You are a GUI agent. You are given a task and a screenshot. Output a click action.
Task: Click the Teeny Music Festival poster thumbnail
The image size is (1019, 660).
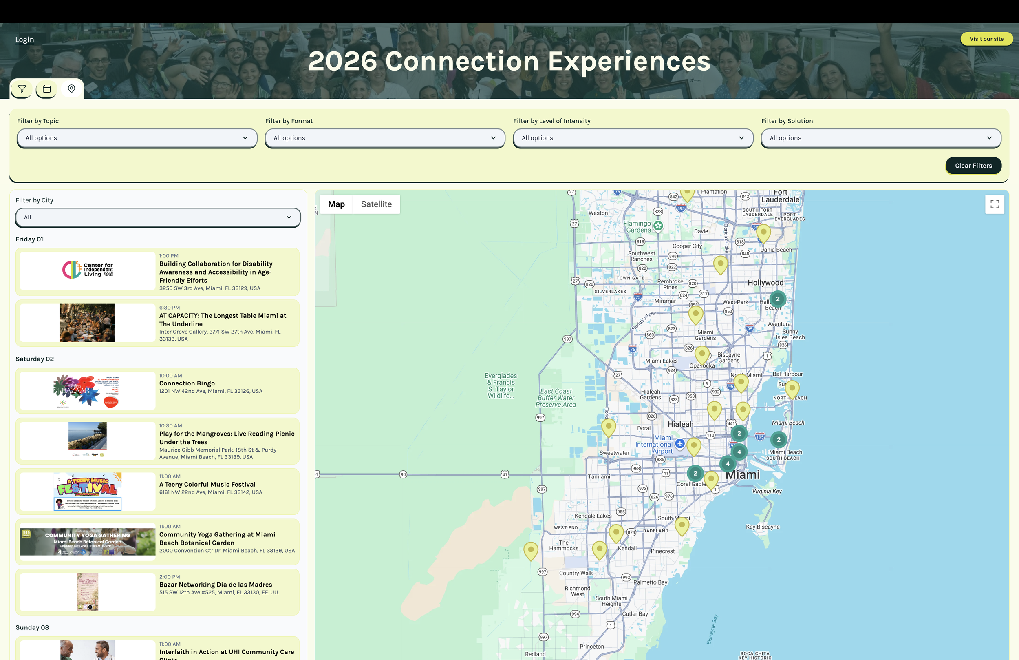pyautogui.click(x=87, y=492)
